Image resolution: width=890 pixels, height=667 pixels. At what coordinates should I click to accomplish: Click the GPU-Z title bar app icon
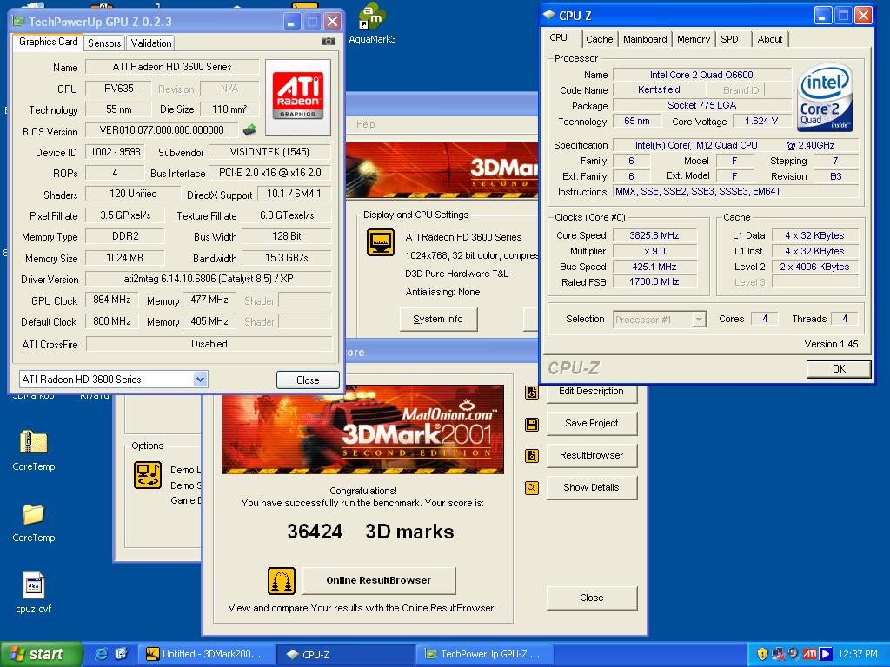point(19,22)
